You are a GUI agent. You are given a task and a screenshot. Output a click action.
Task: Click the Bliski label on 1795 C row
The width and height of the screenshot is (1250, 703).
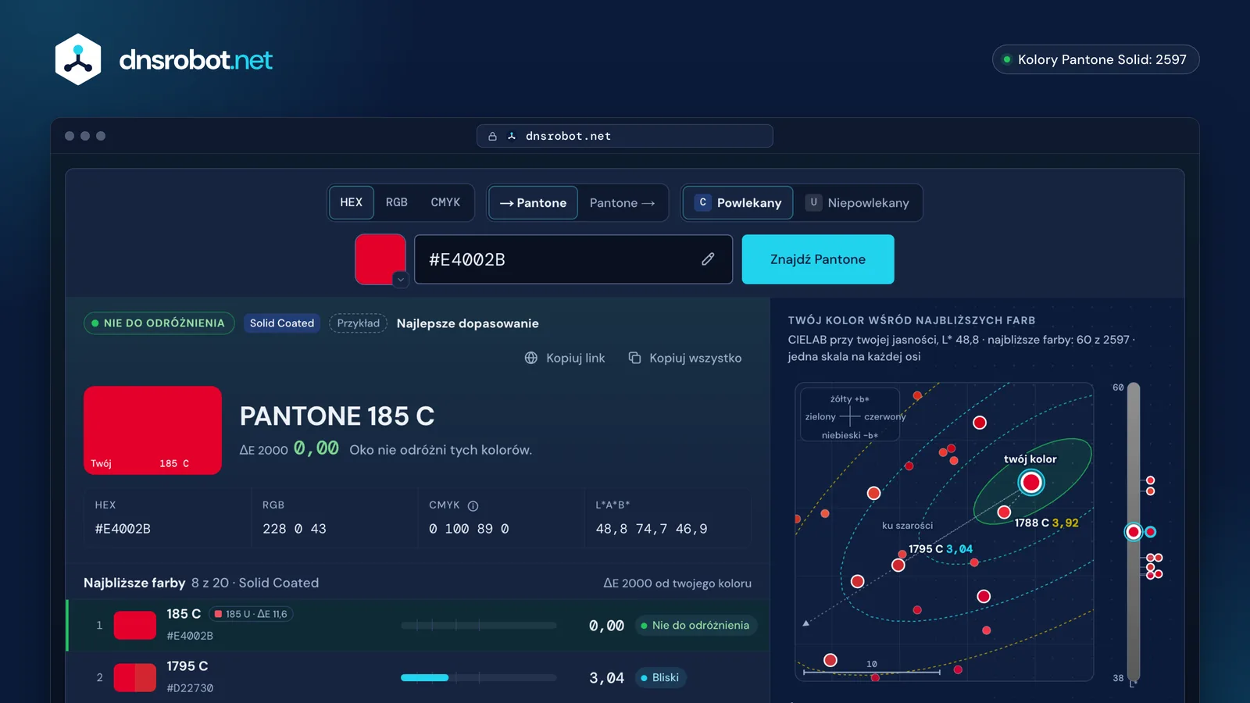[661, 677]
